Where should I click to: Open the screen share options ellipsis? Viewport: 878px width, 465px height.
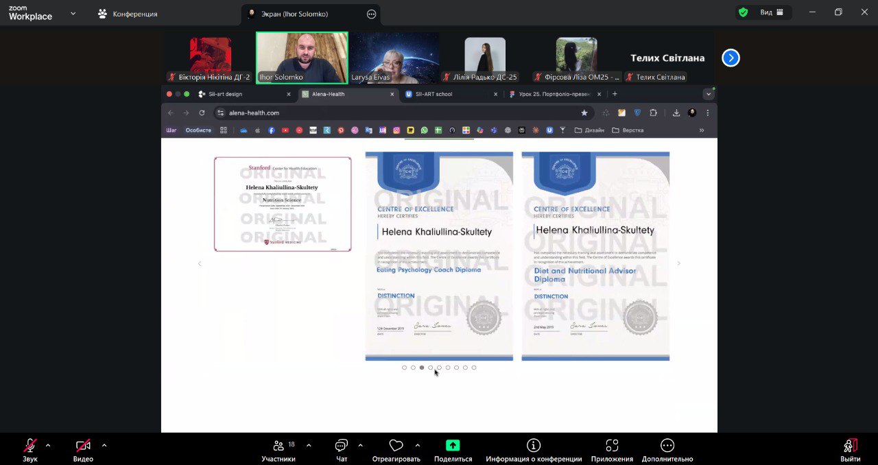pyautogui.click(x=372, y=14)
